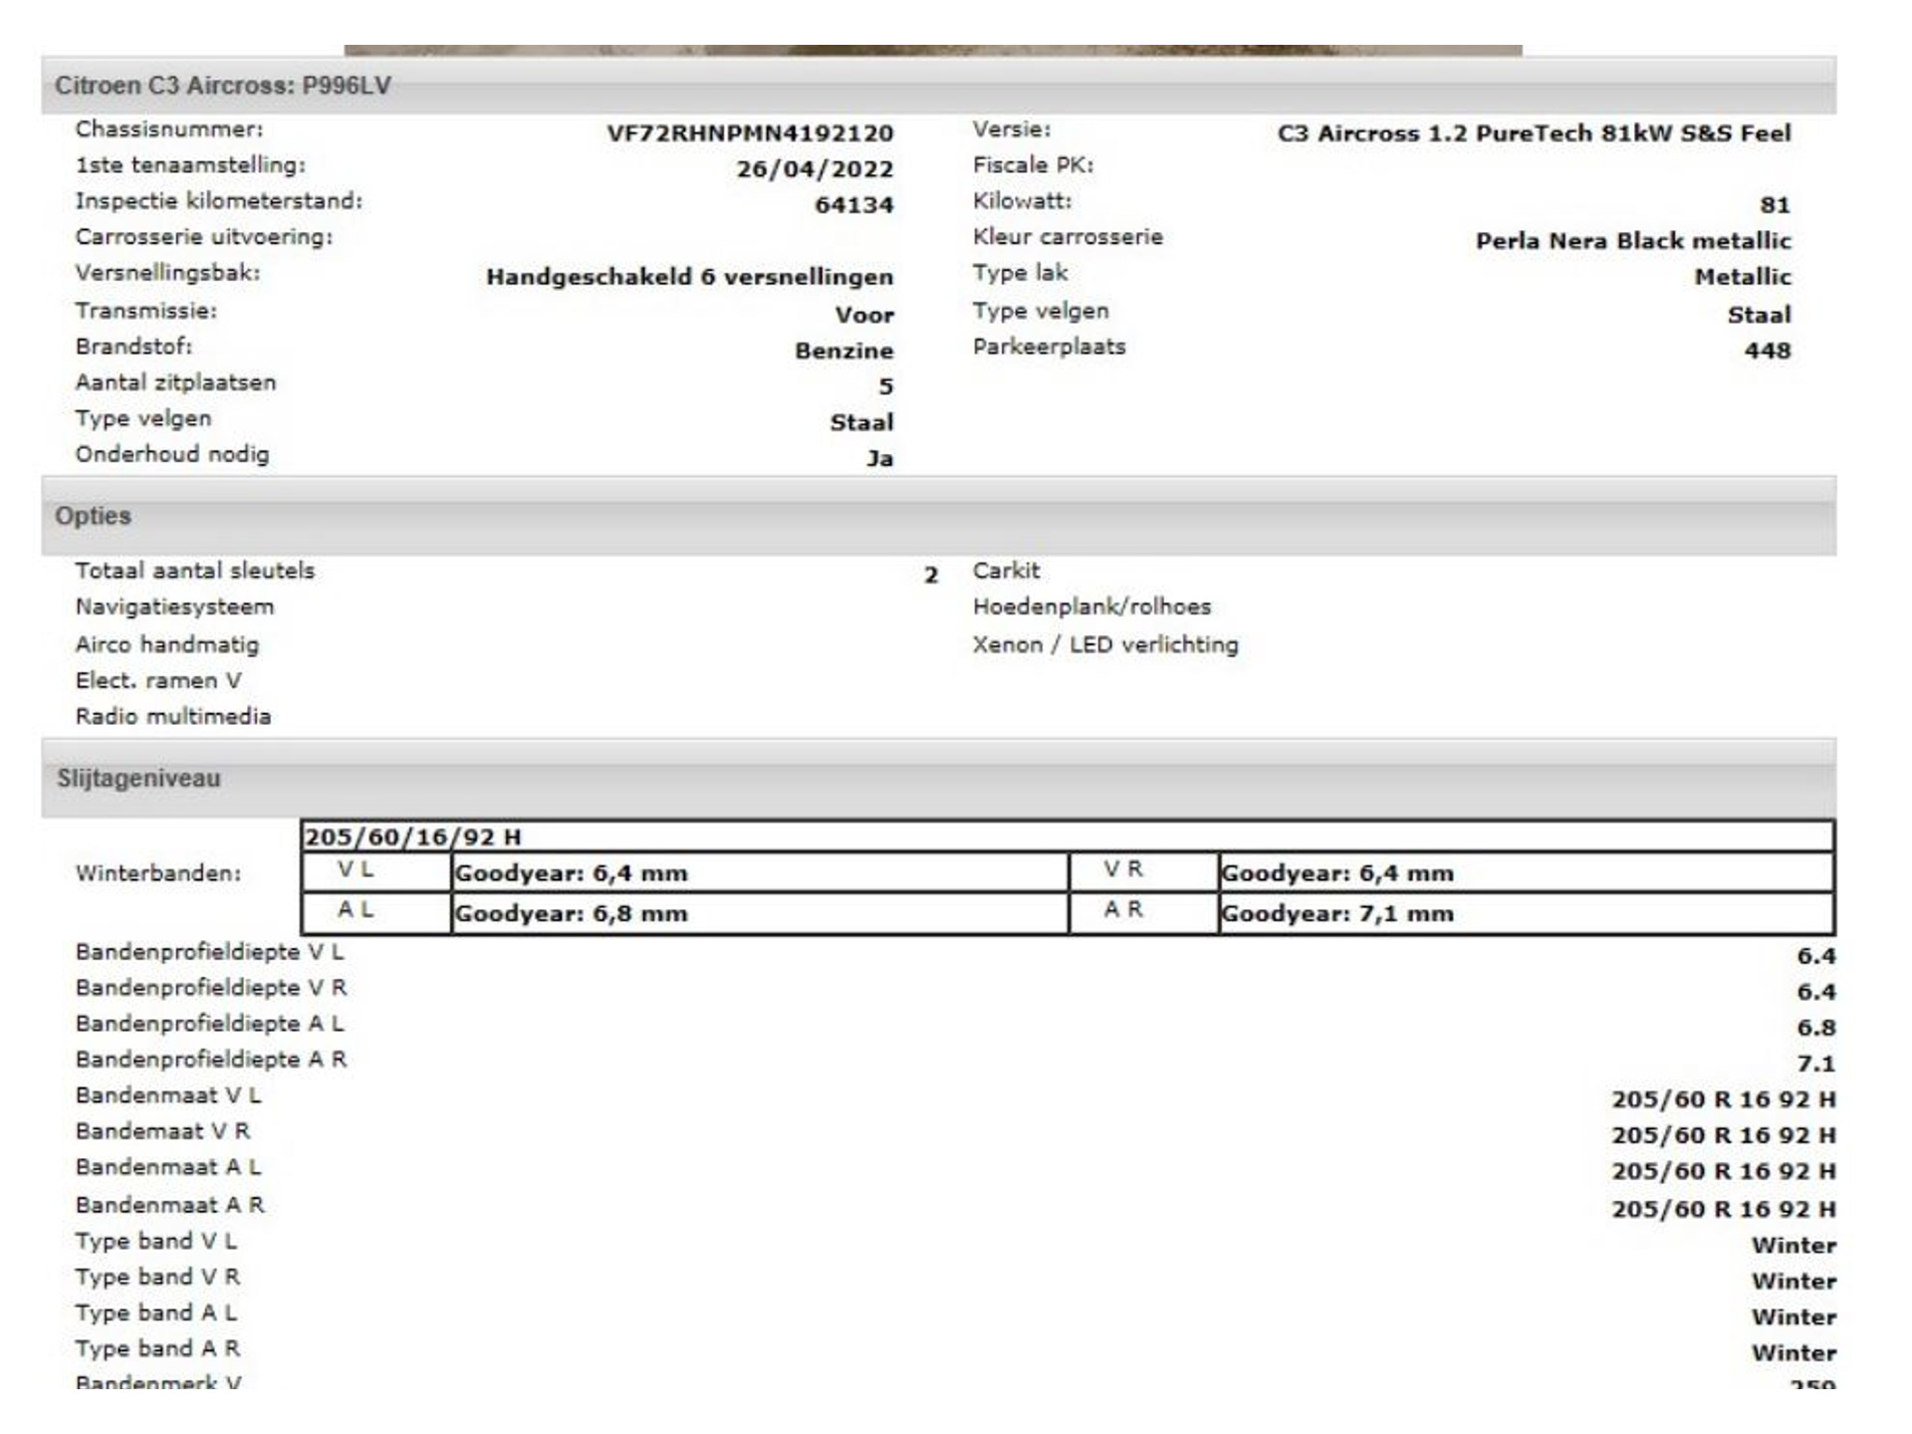Screen dimensions: 1912x1434
Task: Select the mileage value 64134
Action: (x=853, y=205)
